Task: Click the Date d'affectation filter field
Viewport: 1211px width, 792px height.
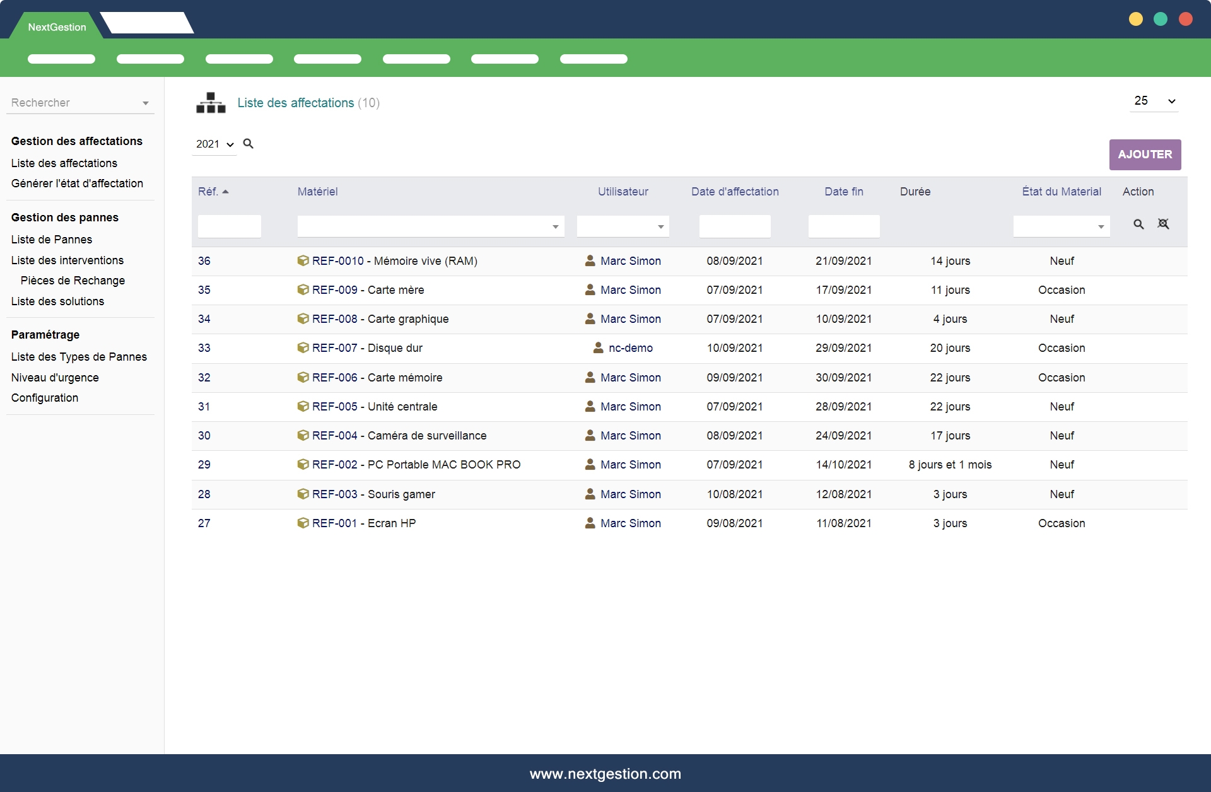Action: (x=734, y=226)
